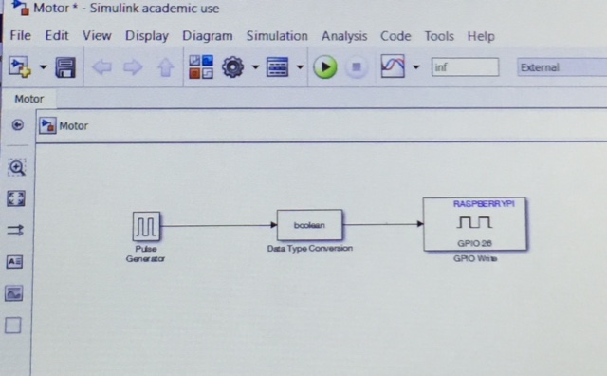Click Fit to View palette icon
This screenshot has width=607, height=376.
pos(16,198)
